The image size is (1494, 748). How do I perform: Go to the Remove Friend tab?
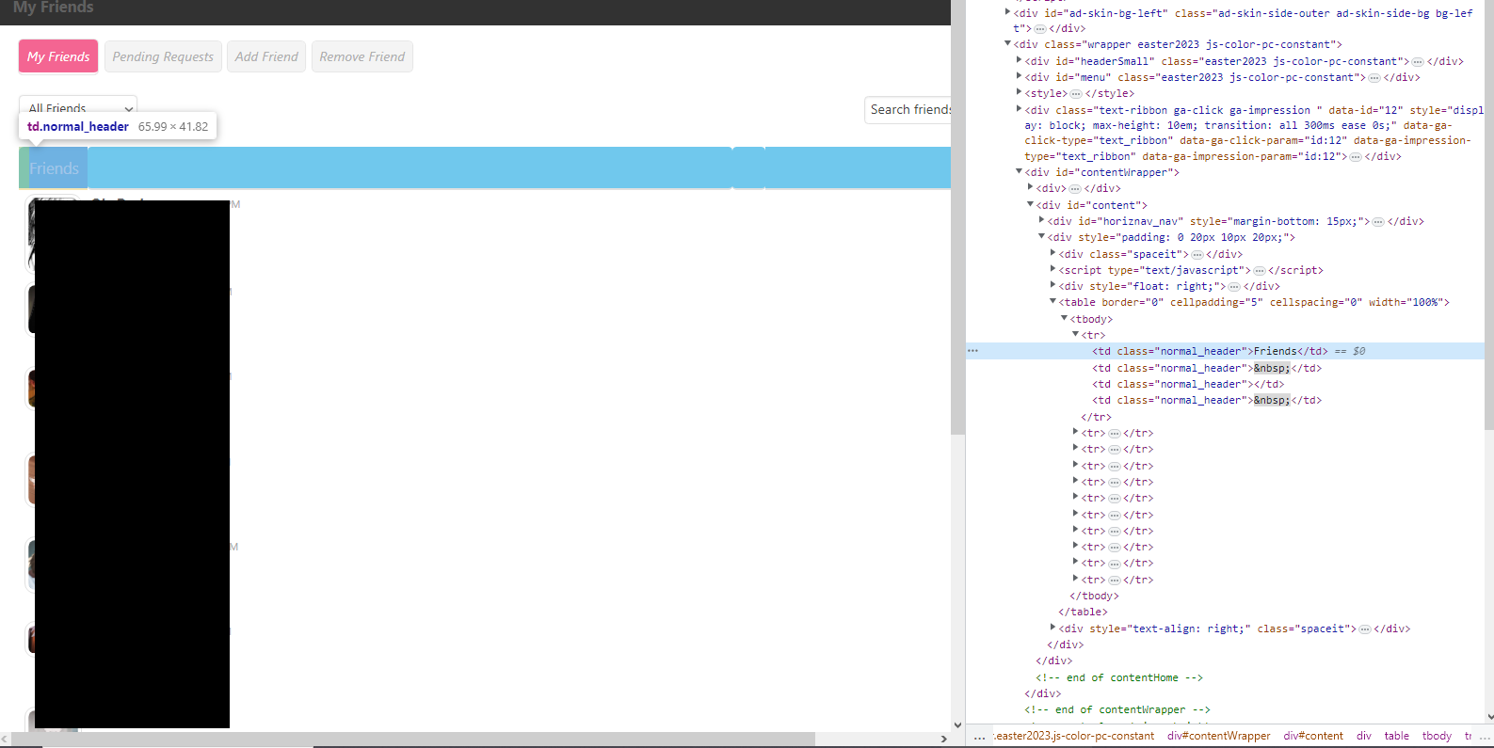pyautogui.click(x=361, y=56)
